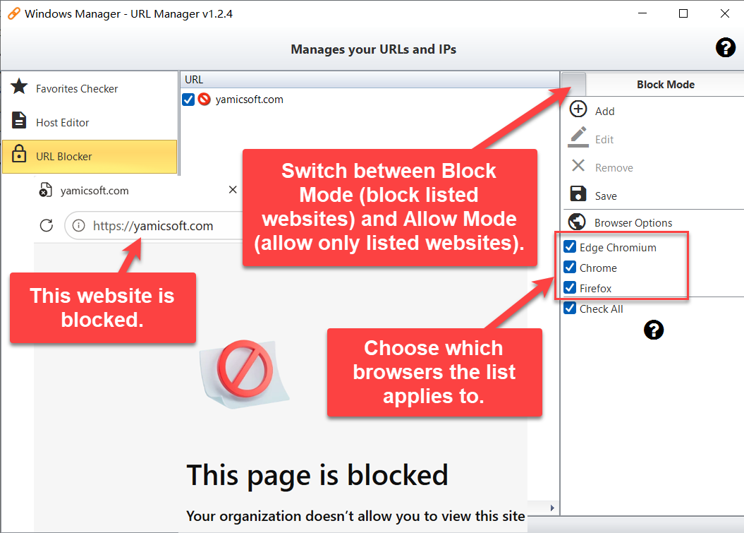Screen dimensions: 744x533
Task: Uncheck the yamicsoft.com URL checkbox
Action: click(188, 100)
